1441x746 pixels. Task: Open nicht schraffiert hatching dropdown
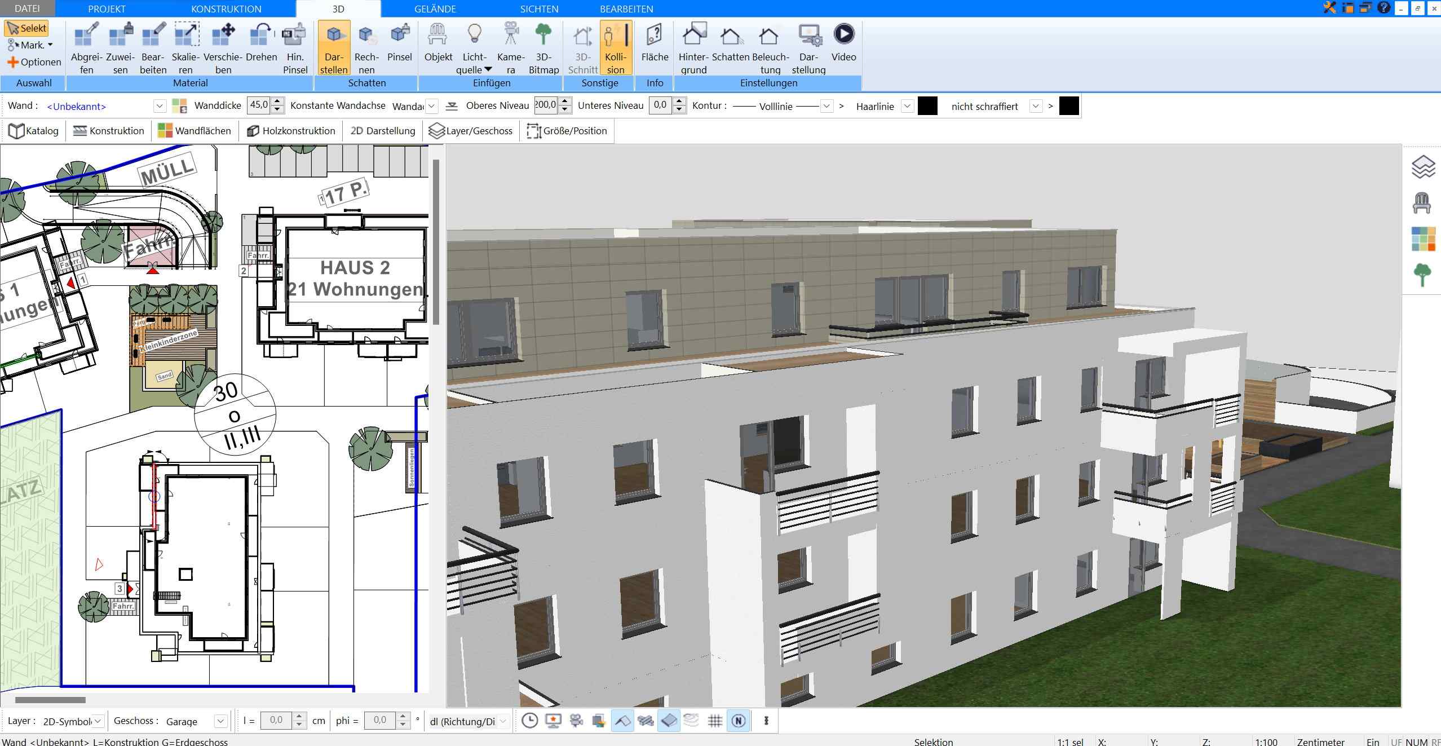(x=1036, y=106)
